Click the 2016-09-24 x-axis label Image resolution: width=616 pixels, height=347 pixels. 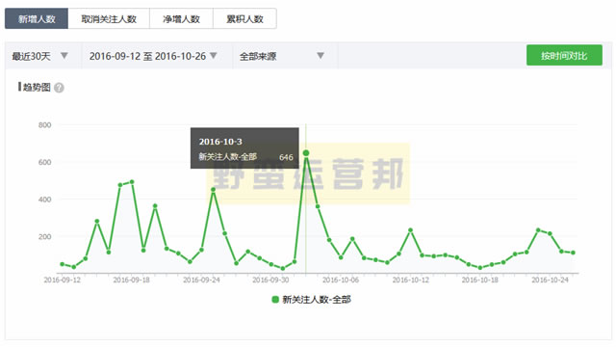[x=201, y=280]
